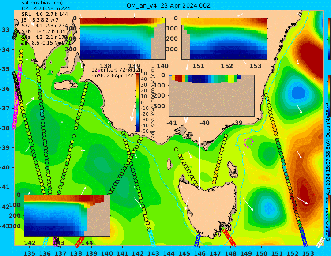Click the '146' longitude label on the bottom axis
The height and width of the screenshot is (256, 331).
(199, 253)
